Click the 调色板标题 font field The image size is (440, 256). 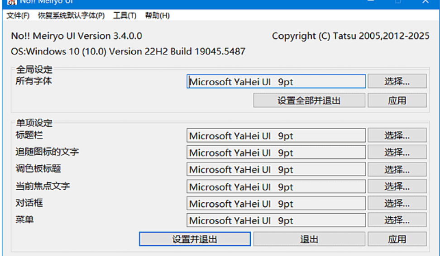tap(276, 169)
